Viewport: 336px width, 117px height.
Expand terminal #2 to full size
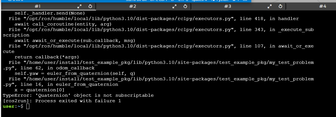point(174,6)
